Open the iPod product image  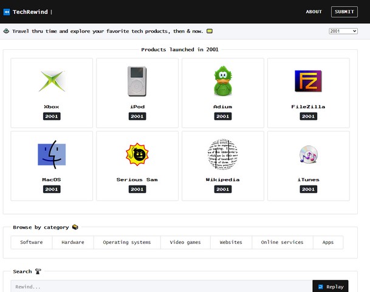coord(137,81)
